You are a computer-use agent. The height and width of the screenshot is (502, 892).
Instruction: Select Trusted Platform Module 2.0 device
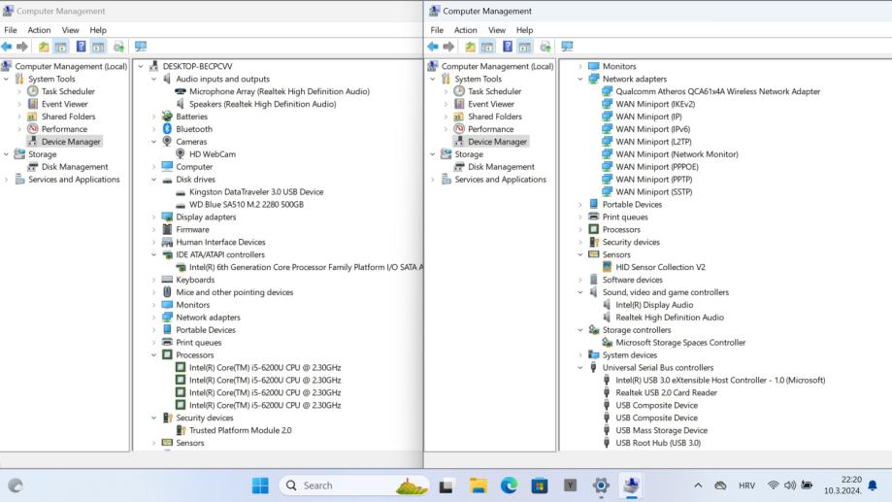point(240,430)
